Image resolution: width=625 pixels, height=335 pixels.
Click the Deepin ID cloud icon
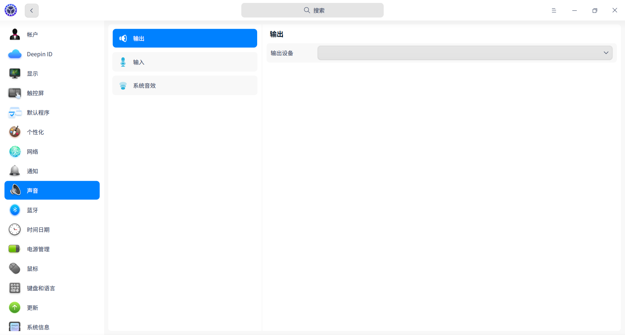(15, 54)
